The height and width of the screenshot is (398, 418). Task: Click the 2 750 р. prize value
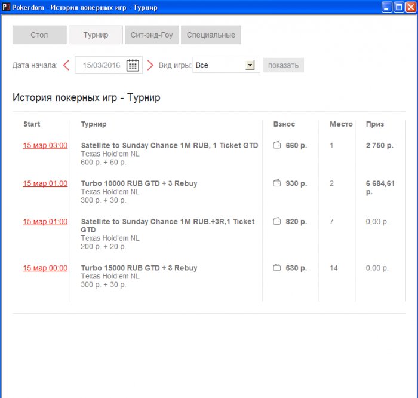(379, 146)
